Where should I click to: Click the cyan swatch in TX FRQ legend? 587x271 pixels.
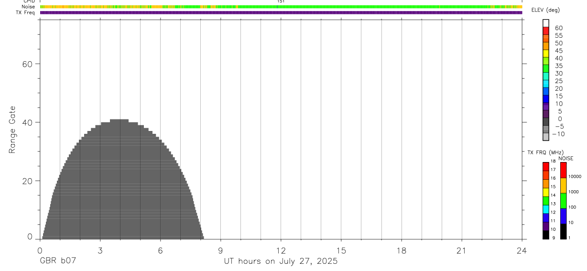[x=545, y=209]
